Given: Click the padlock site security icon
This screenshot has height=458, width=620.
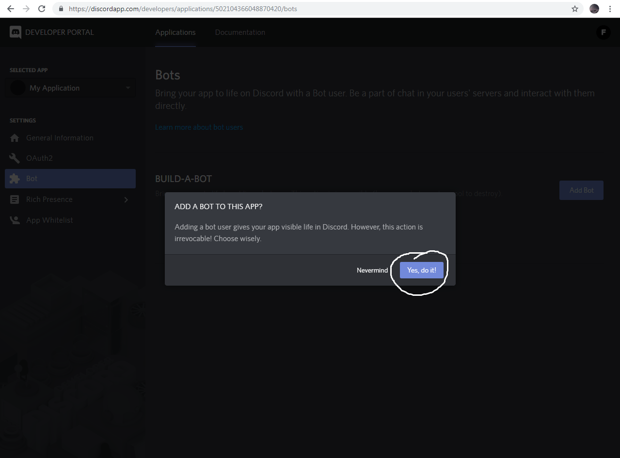Looking at the screenshot, I should [x=61, y=9].
